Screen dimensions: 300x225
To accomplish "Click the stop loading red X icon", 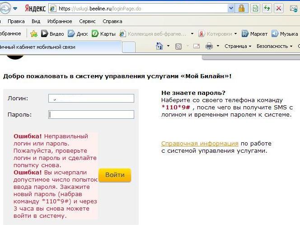I will [279, 8].
